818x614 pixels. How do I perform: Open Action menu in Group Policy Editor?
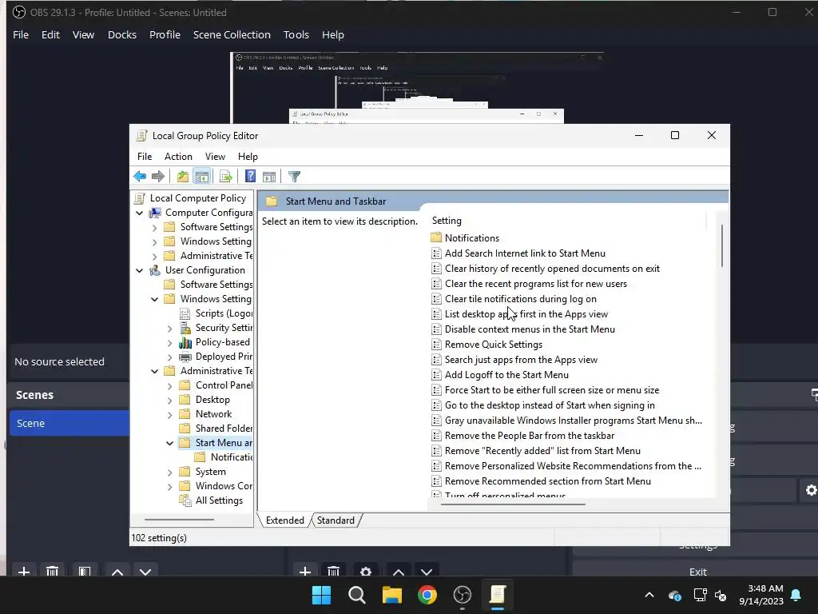(x=178, y=157)
